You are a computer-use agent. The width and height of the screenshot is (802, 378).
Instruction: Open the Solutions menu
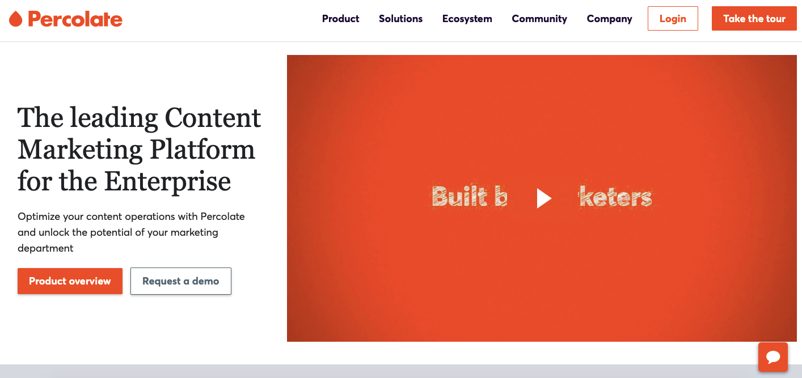401,19
